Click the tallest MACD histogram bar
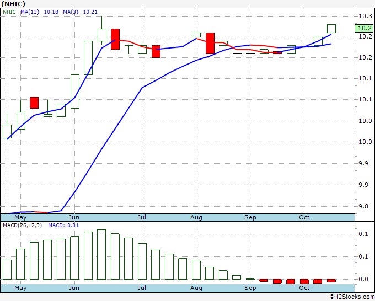The height and width of the screenshot is (301, 375). click(101, 254)
